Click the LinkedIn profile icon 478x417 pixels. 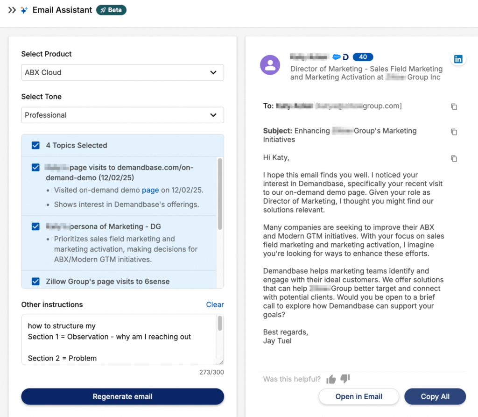pyautogui.click(x=458, y=59)
